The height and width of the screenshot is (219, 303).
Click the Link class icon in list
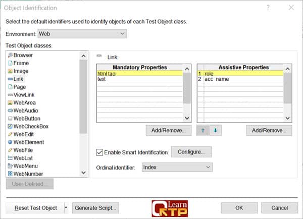[10, 79]
